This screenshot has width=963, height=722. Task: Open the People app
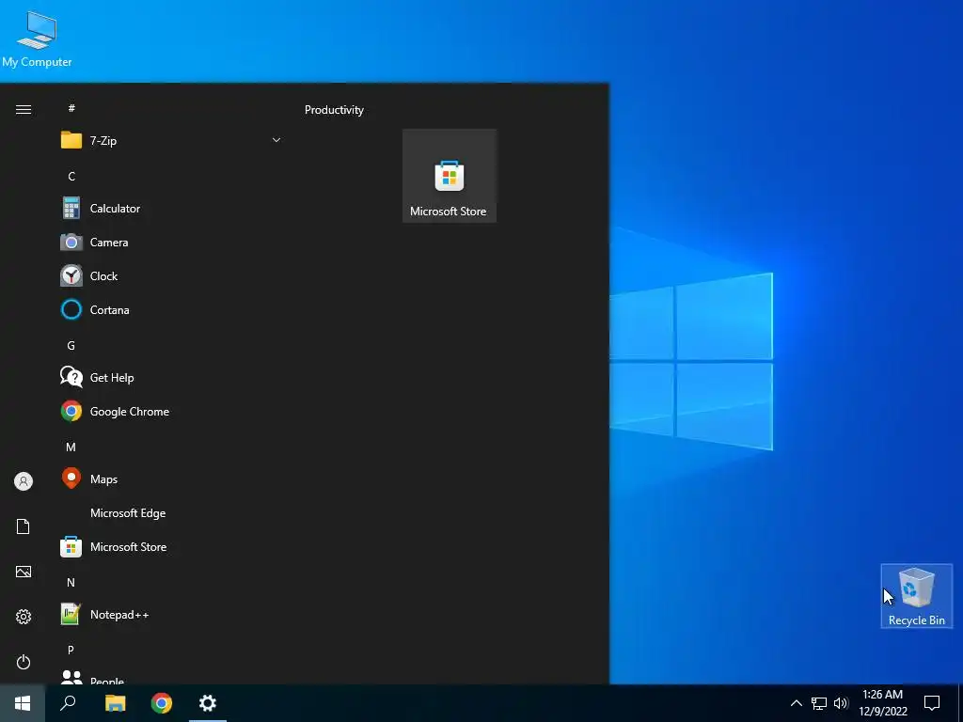pyautogui.click(x=172, y=676)
